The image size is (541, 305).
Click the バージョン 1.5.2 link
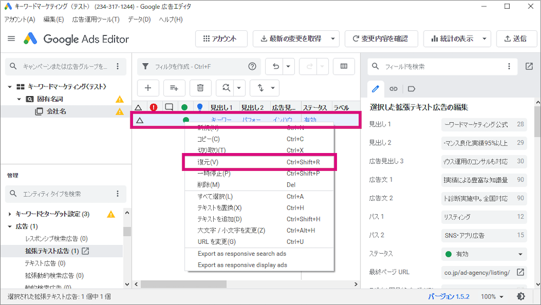tap(448, 296)
